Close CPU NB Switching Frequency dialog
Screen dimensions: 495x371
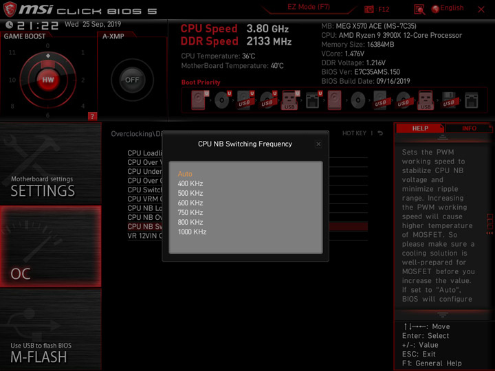click(x=318, y=144)
